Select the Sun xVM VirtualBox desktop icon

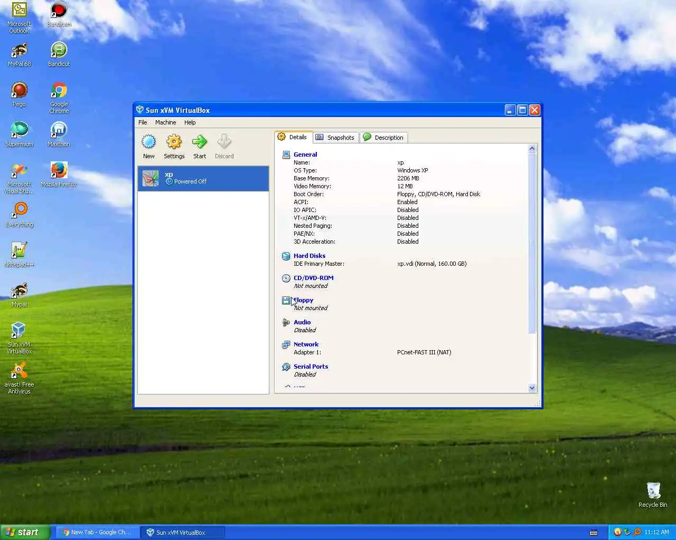[20, 338]
